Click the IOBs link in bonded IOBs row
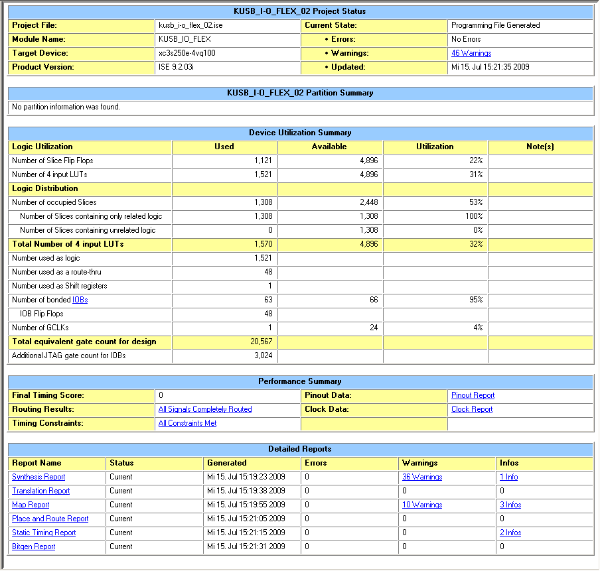The image size is (600, 571). click(x=80, y=300)
